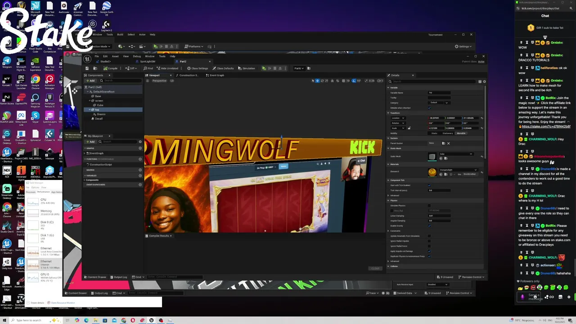Select the scale gizmo tool in viewport

(326, 81)
